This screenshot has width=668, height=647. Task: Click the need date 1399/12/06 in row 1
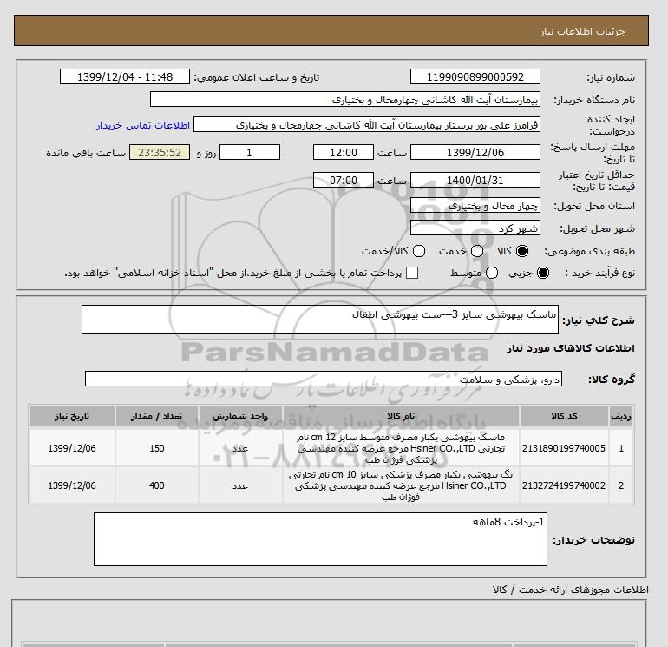pos(72,448)
